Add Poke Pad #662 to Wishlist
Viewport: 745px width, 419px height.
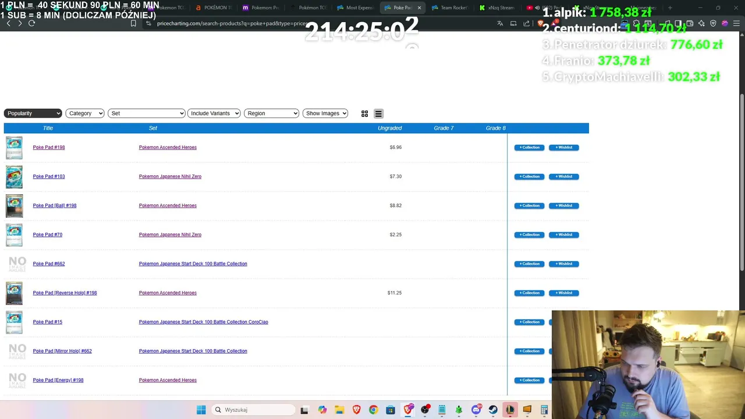pos(563,264)
